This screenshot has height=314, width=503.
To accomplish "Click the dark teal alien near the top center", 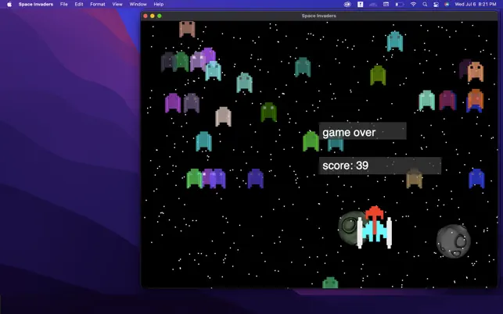I will 303,67.
